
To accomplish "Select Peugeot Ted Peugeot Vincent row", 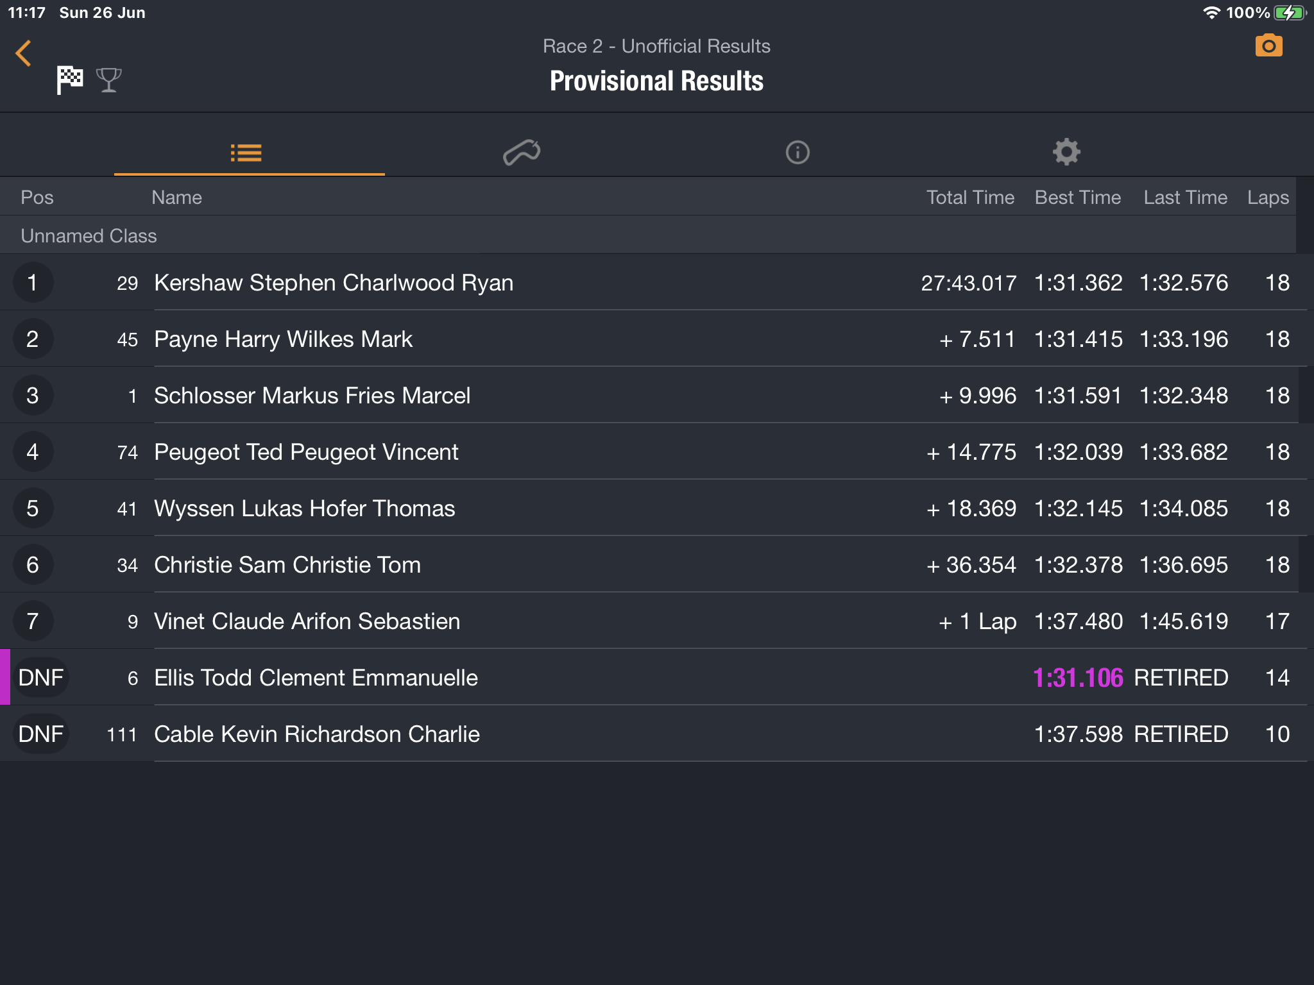I will tap(657, 452).
